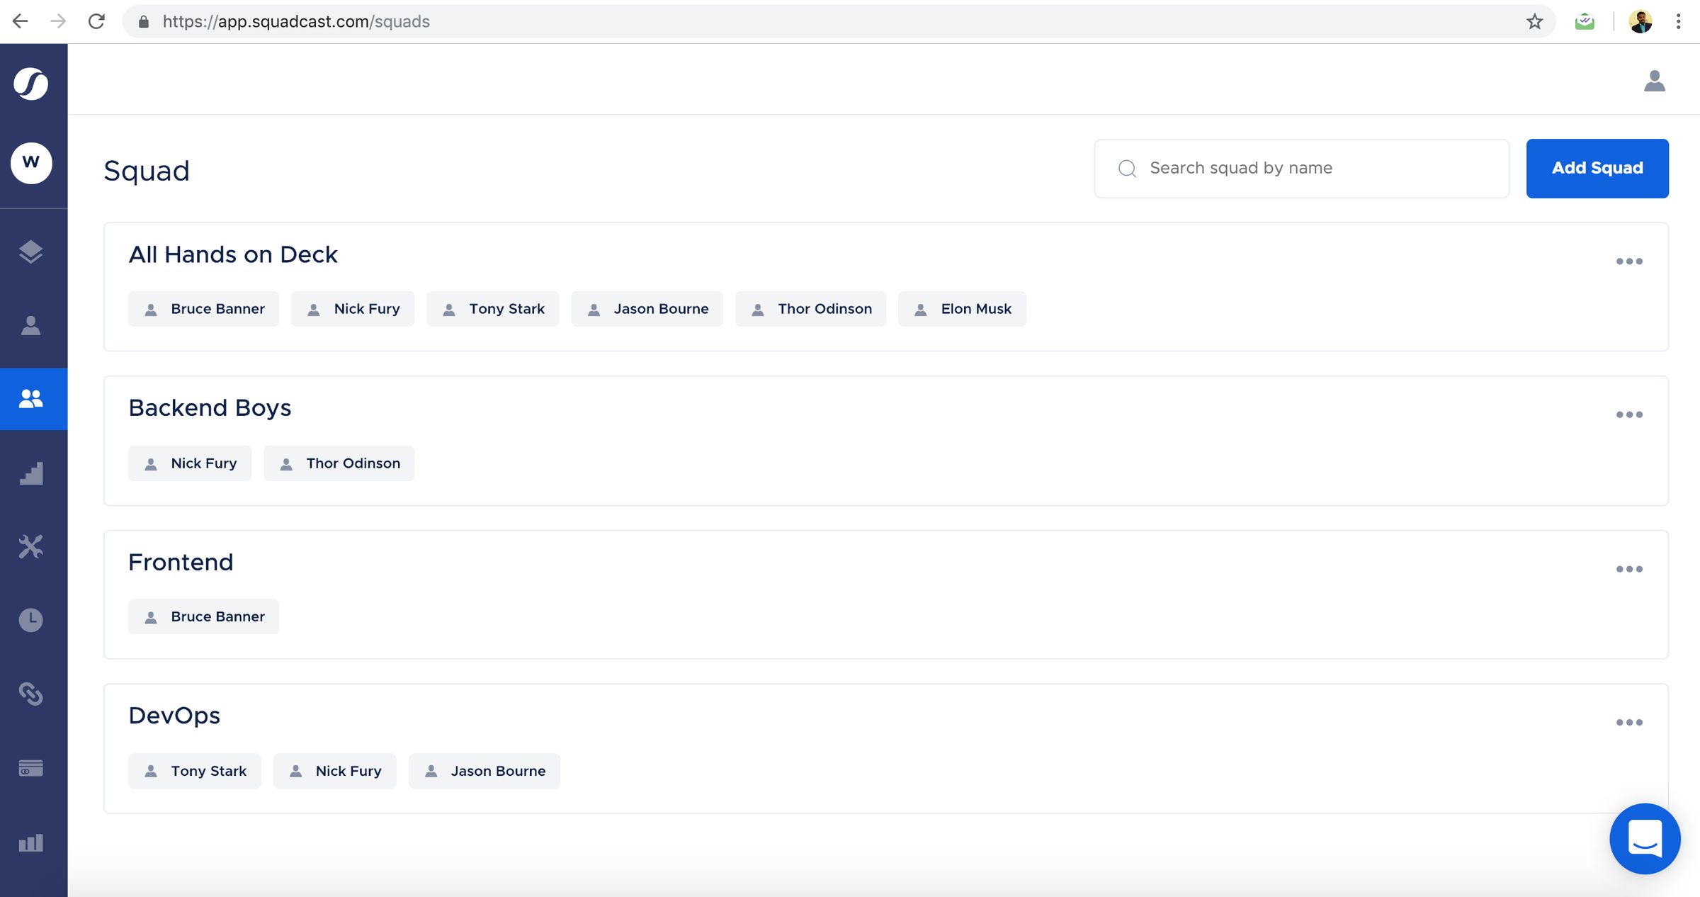Open options menu for All Hands on Deck

[1629, 261]
